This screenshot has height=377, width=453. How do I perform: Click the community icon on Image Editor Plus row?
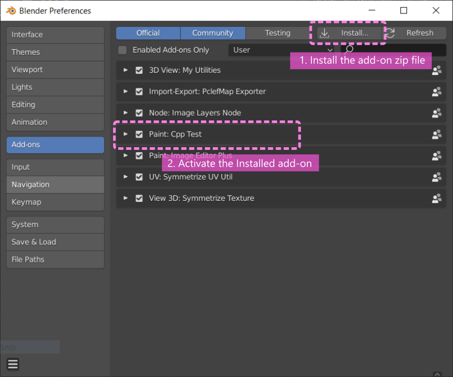(437, 155)
